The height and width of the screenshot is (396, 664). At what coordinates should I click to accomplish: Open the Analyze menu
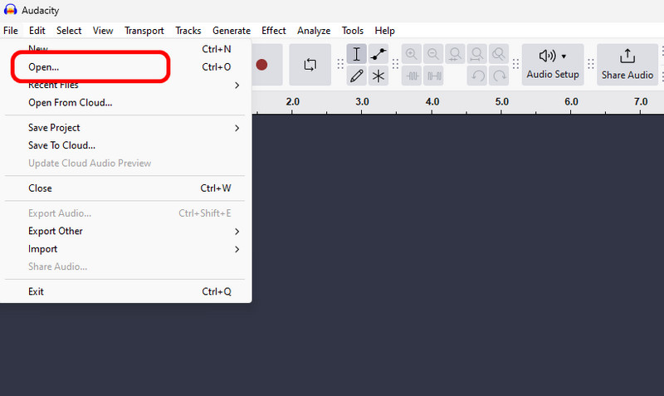(x=314, y=31)
